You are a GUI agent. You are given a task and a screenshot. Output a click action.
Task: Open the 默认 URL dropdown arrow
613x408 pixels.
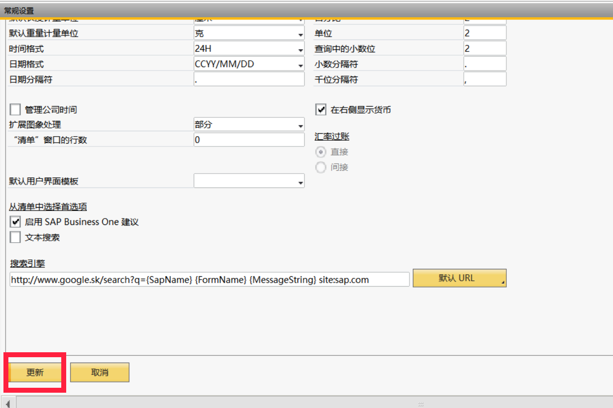coord(502,283)
